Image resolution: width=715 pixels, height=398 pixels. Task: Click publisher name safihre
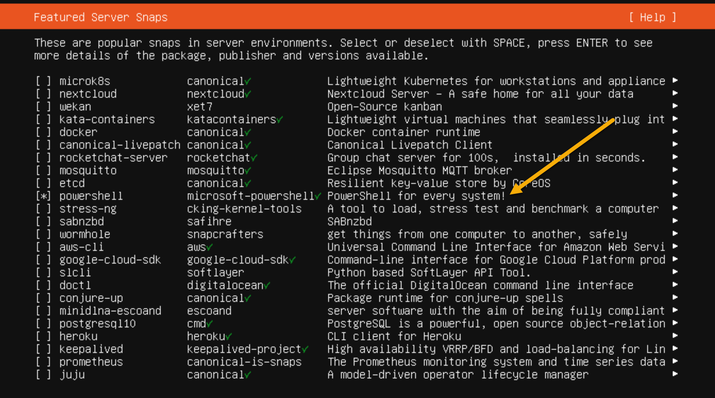(209, 222)
